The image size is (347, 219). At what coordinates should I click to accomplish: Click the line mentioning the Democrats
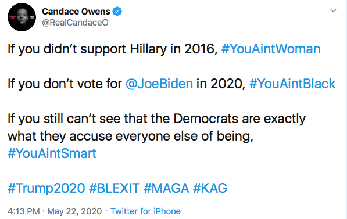pyautogui.click(x=157, y=119)
